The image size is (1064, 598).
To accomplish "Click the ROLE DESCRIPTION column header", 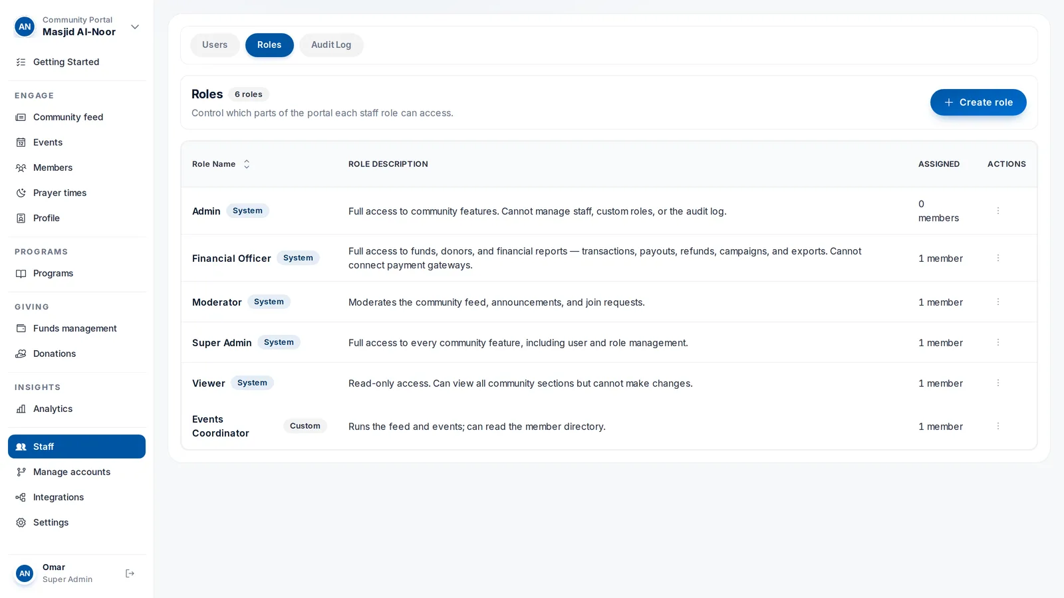I will pyautogui.click(x=388, y=164).
